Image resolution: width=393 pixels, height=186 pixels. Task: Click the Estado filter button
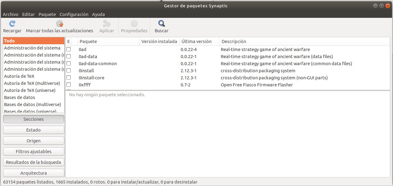click(x=34, y=130)
